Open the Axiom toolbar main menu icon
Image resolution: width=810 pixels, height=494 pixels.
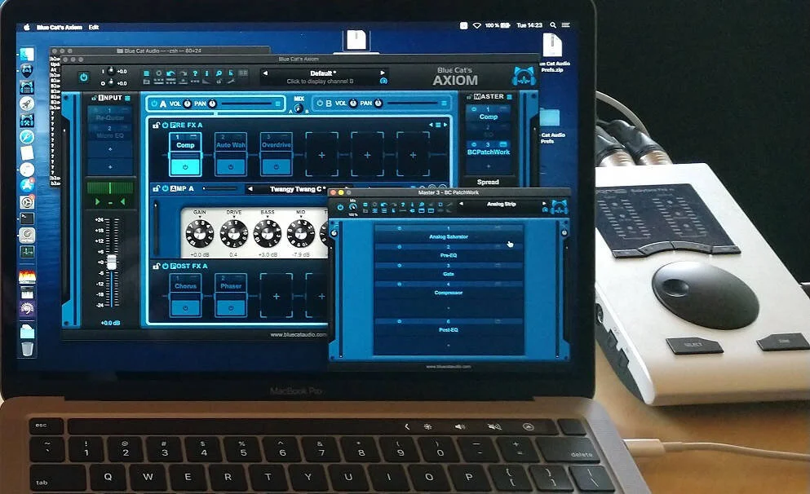click(146, 74)
